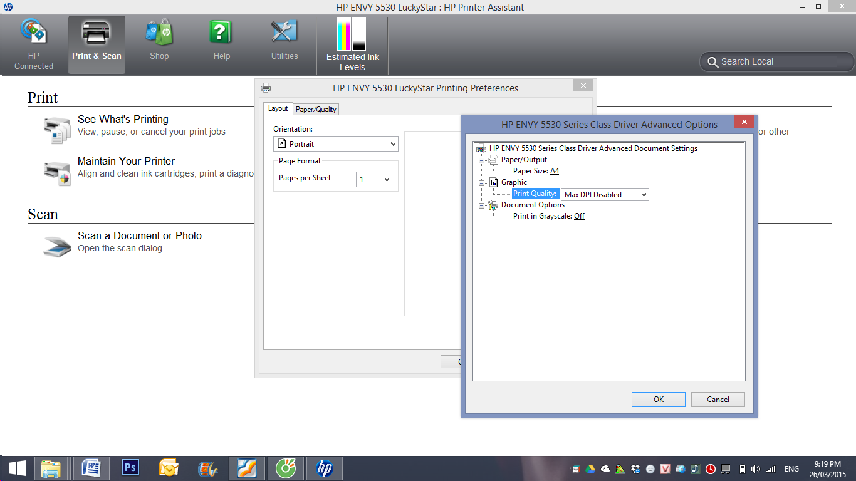Select the Graphic tree item

point(514,182)
